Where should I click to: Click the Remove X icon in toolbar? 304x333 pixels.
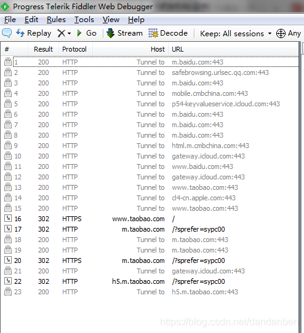pyautogui.click(x=62, y=33)
